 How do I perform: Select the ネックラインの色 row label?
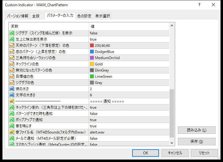coord(27,64)
